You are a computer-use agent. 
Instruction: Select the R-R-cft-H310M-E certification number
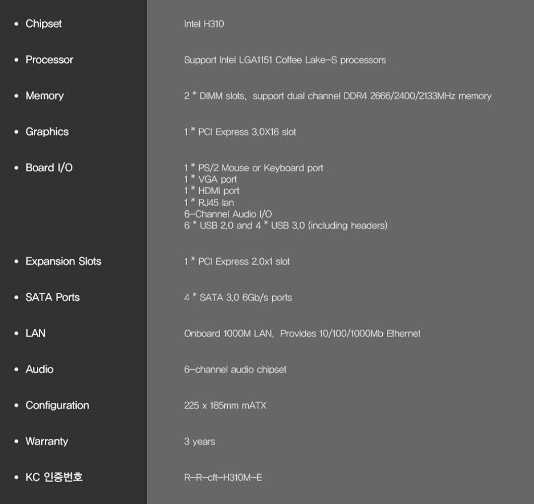point(223,477)
